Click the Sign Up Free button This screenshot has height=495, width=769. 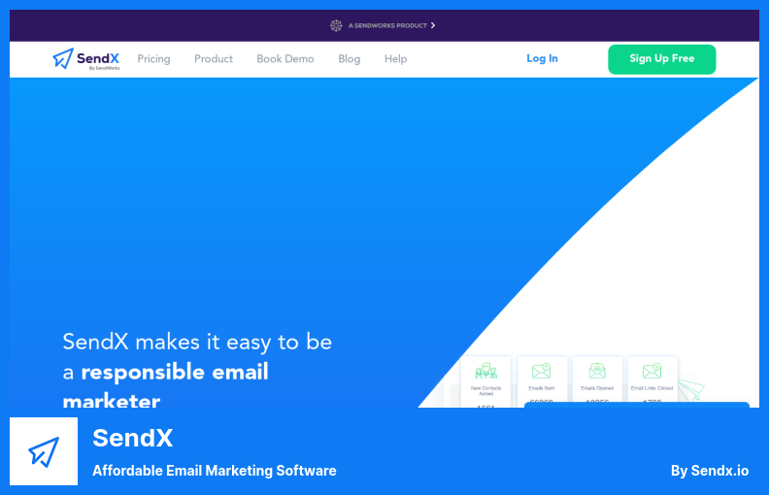[x=661, y=59]
